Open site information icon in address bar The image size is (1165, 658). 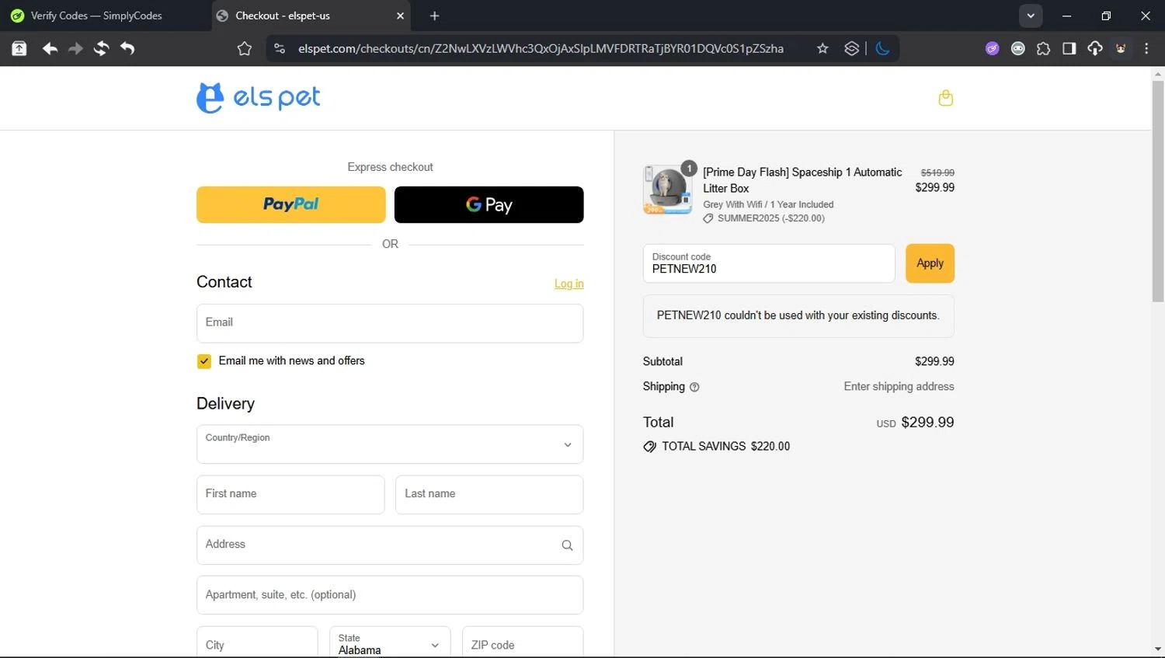coord(280,49)
